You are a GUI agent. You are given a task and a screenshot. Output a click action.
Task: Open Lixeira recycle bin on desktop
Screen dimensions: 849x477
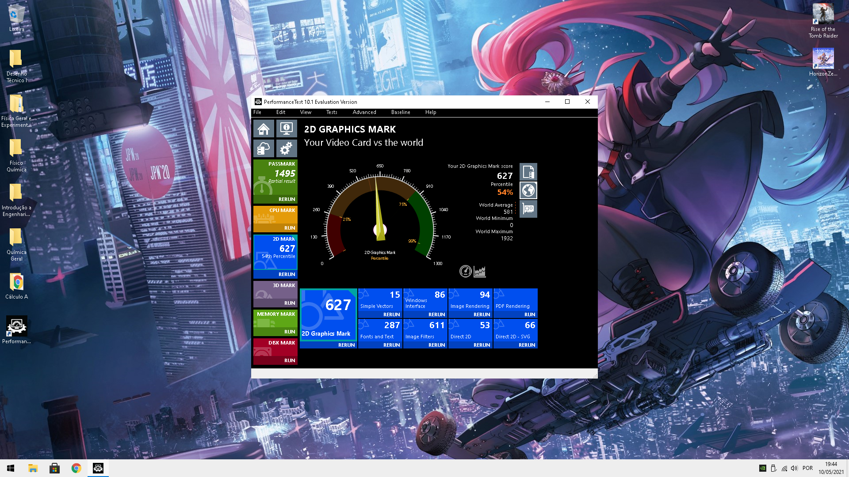16,18
